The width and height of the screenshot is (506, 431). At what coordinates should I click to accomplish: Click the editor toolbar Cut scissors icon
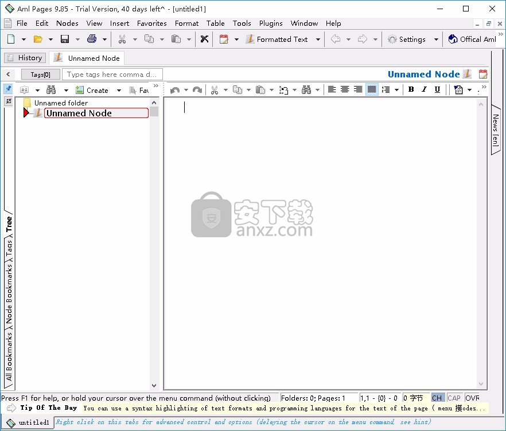tap(215, 90)
